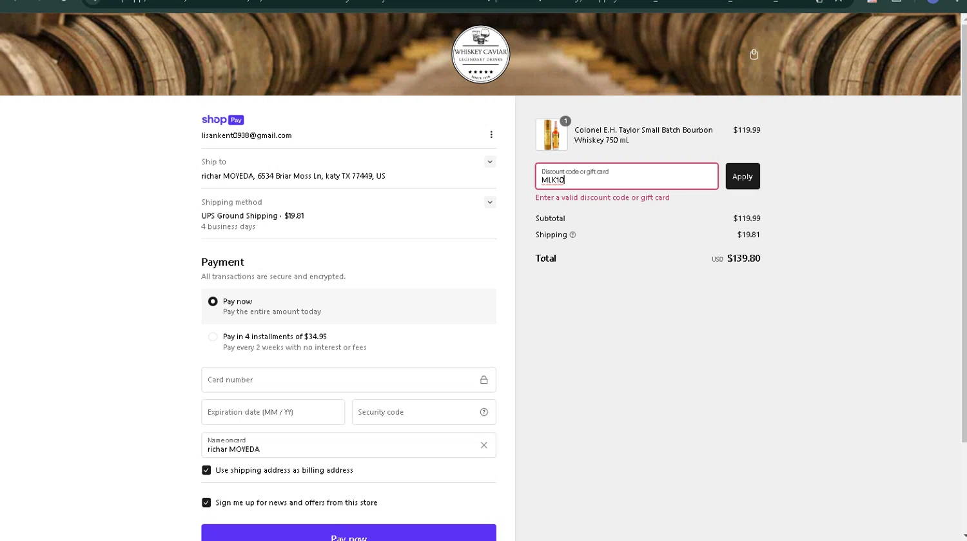Screen dimensions: 967x541
Task: Select Pay in 4 installments option
Action: [x=213, y=337]
